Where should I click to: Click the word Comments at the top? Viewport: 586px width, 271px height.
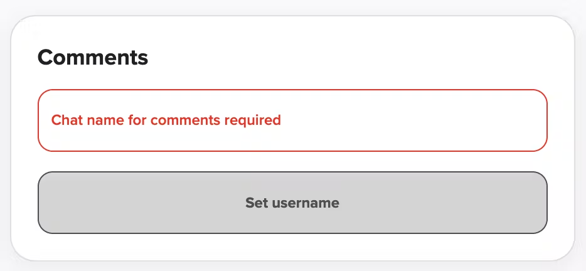93,57
